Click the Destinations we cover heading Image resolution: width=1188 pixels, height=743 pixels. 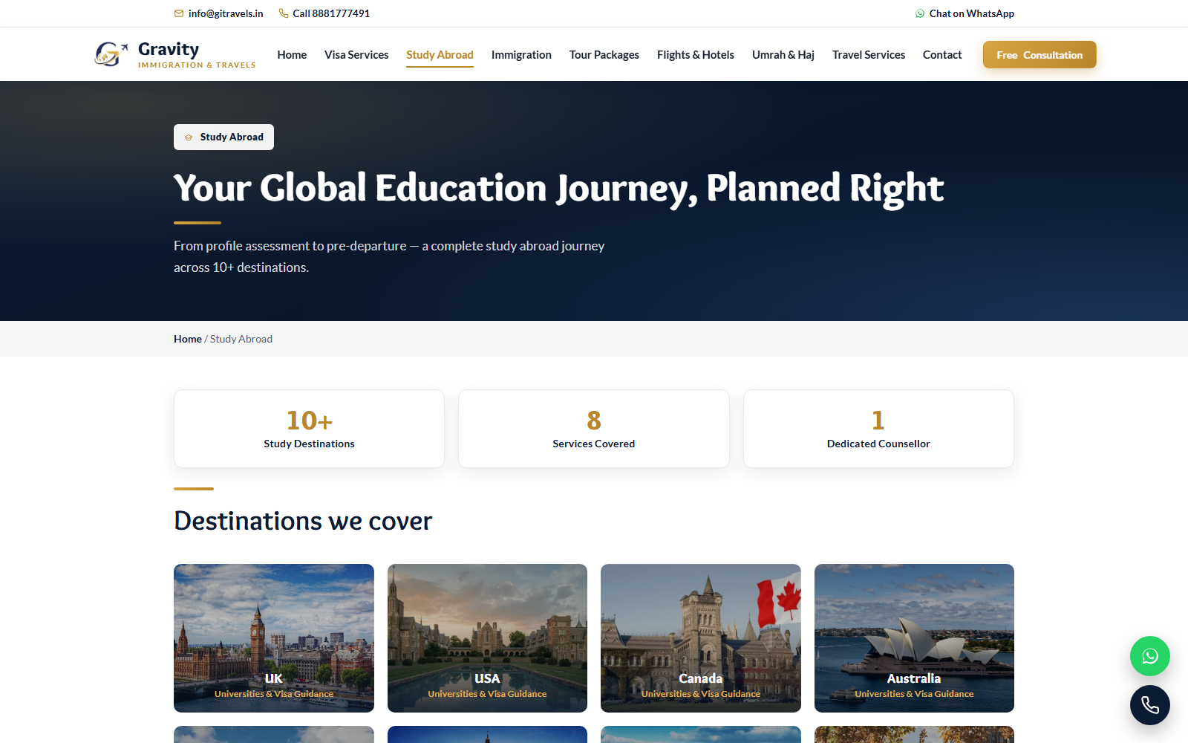[x=303, y=521]
